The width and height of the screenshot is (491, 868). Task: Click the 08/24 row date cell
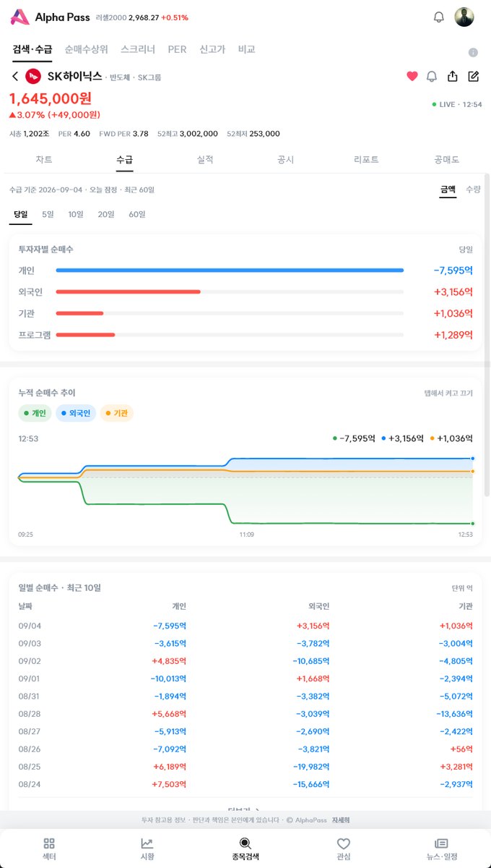29,784
